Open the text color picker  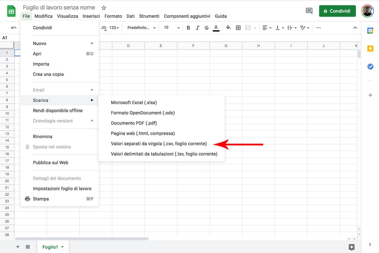(216, 28)
